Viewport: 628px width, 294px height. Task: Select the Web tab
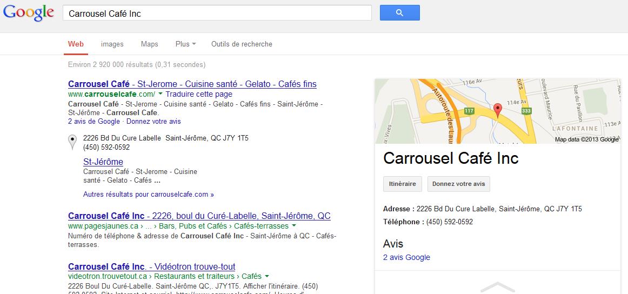(x=76, y=44)
